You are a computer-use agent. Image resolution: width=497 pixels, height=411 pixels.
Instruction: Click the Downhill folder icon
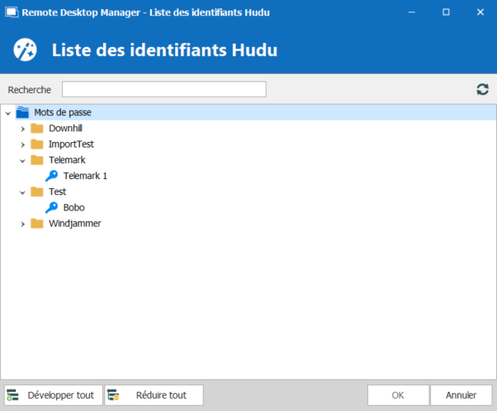coord(37,129)
